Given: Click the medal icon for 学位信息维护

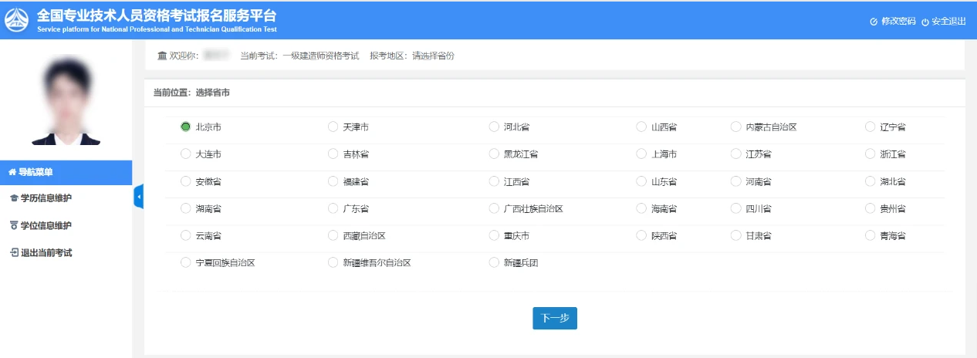Looking at the screenshot, I should pyautogui.click(x=13, y=225).
